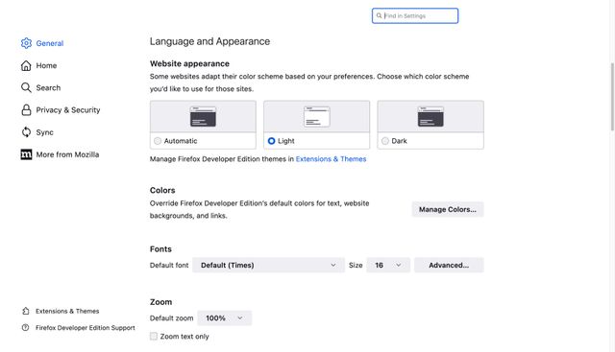Screen dimensions: 615x352
Task: Click the Website appearance heading
Action: coord(189,63)
